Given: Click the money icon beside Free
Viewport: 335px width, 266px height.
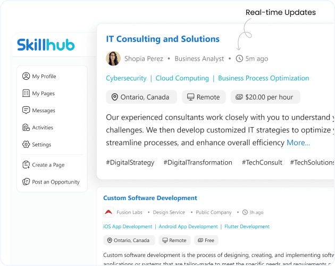Looking at the screenshot, I should [200, 240].
